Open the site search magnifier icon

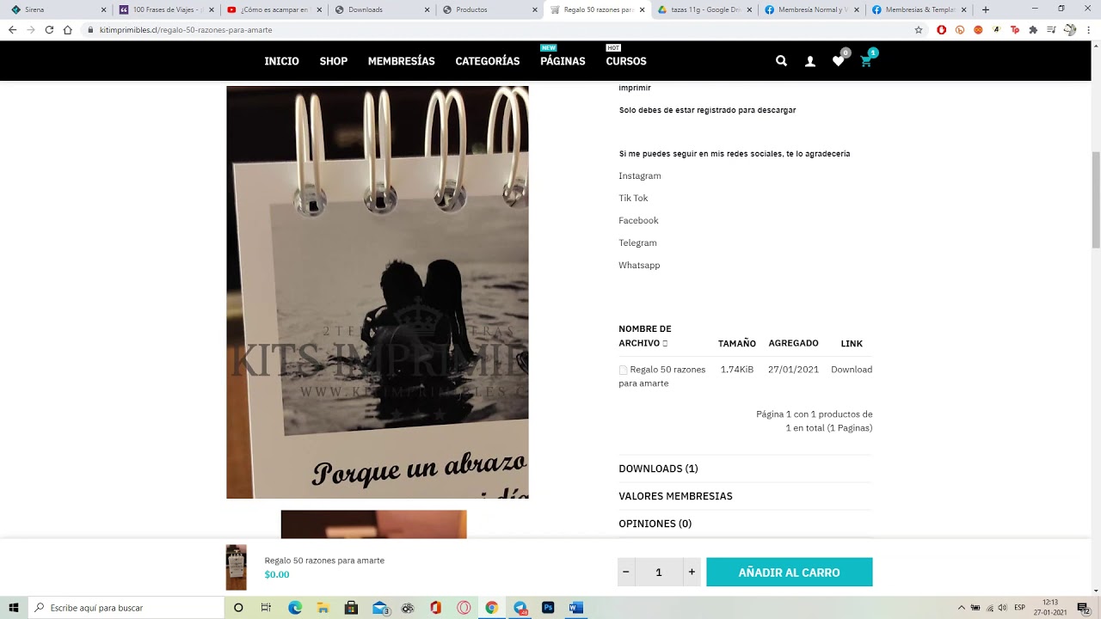coord(781,61)
